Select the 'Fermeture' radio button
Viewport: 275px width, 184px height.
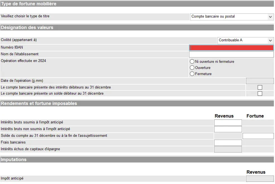point(192,74)
